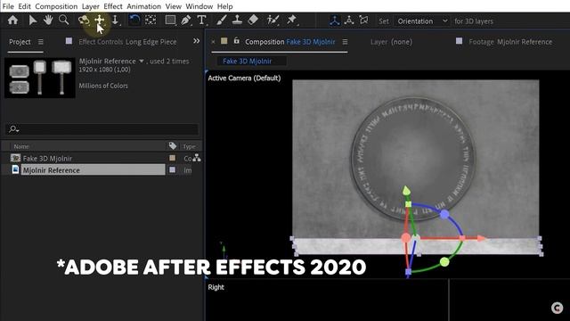Click flowchart icon next to Fake 3D Mjolnir
Screen dimensions: 570x321
[197, 158]
